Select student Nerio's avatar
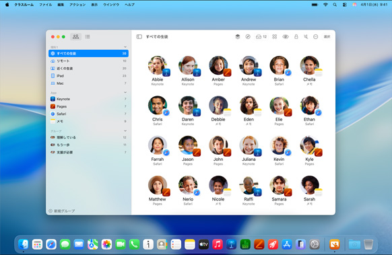 coord(188,185)
